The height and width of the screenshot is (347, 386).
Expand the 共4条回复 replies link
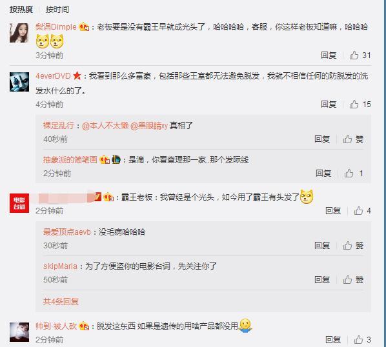click(x=61, y=301)
